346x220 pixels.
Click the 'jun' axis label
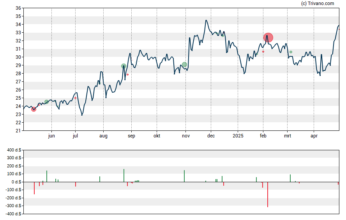pos(51,136)
